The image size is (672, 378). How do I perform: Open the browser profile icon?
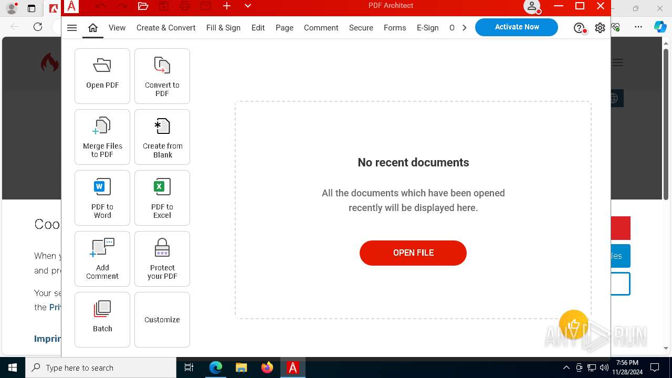(11, 8)
